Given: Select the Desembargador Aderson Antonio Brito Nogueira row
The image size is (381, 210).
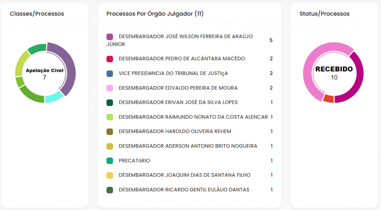Looking at the screenshot, I should (x=189, y=146).
